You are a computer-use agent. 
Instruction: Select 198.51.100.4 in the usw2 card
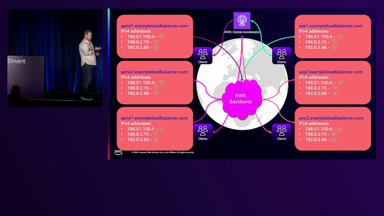(318, 129)
